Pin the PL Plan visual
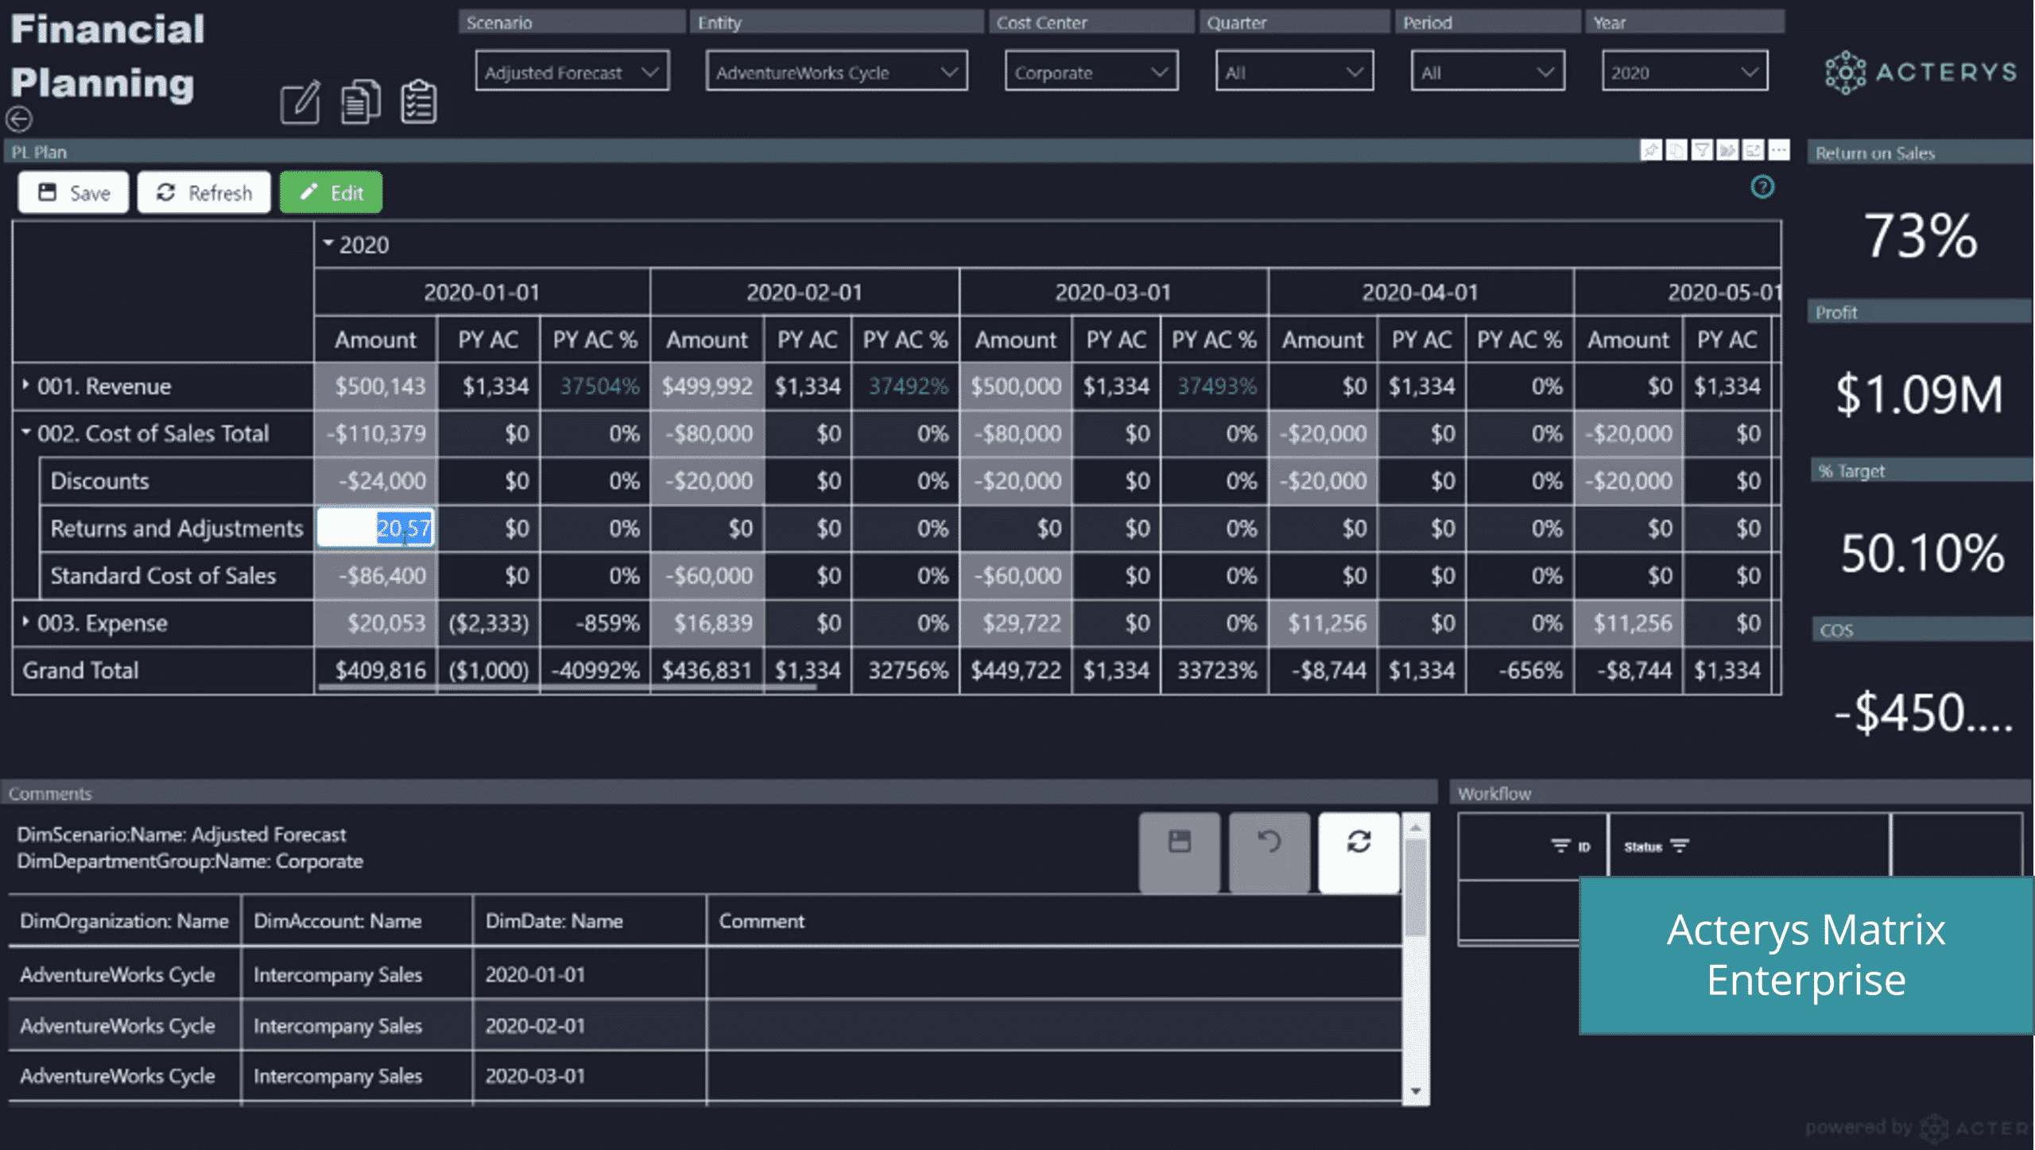Image resolution: width=2035 pixels, height=1150 pixels. tap(1651, 150)
